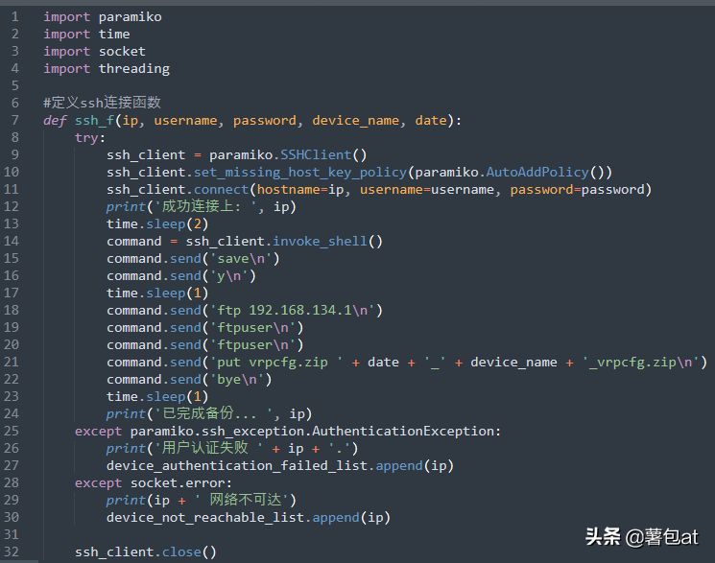Click the string '已完成备份... '

point(213,413)
